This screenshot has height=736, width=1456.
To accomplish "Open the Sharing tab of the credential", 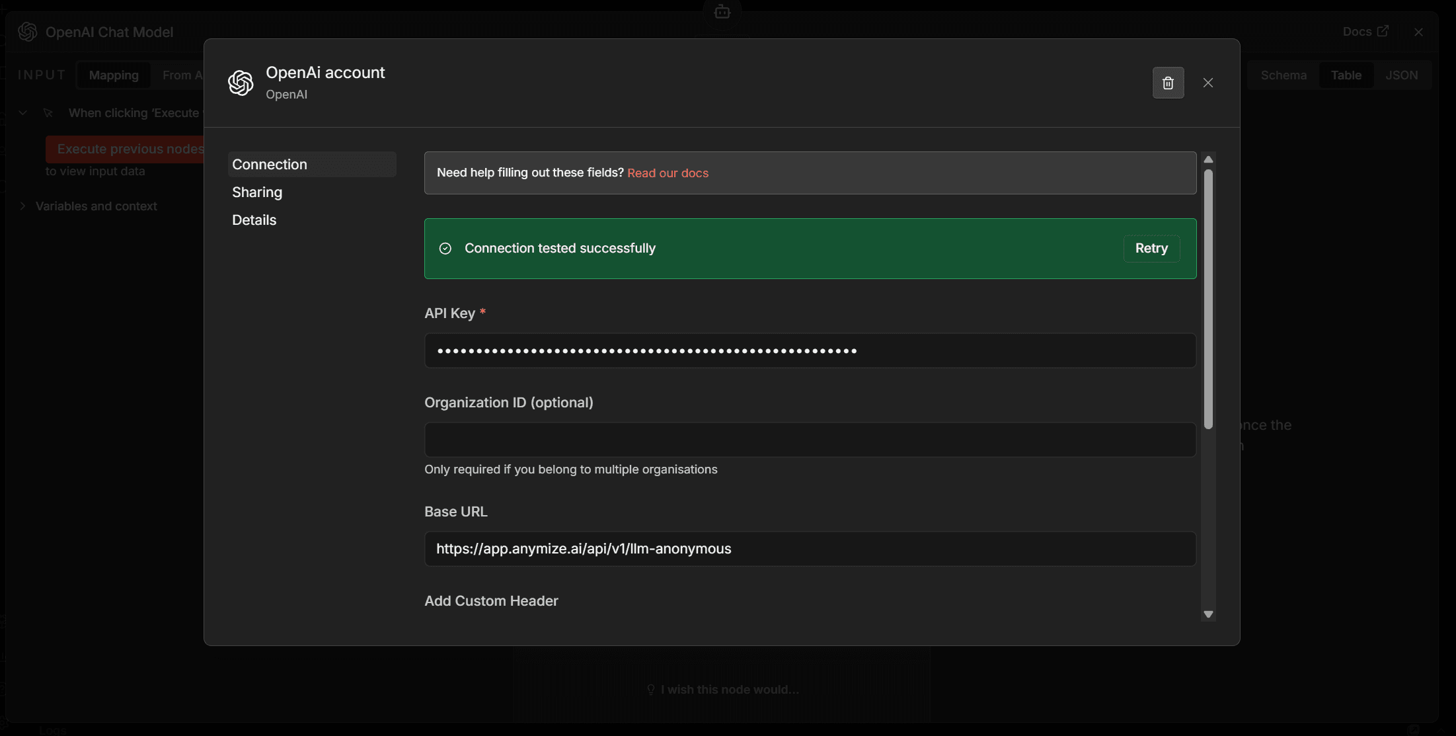I will pos(256,192).
